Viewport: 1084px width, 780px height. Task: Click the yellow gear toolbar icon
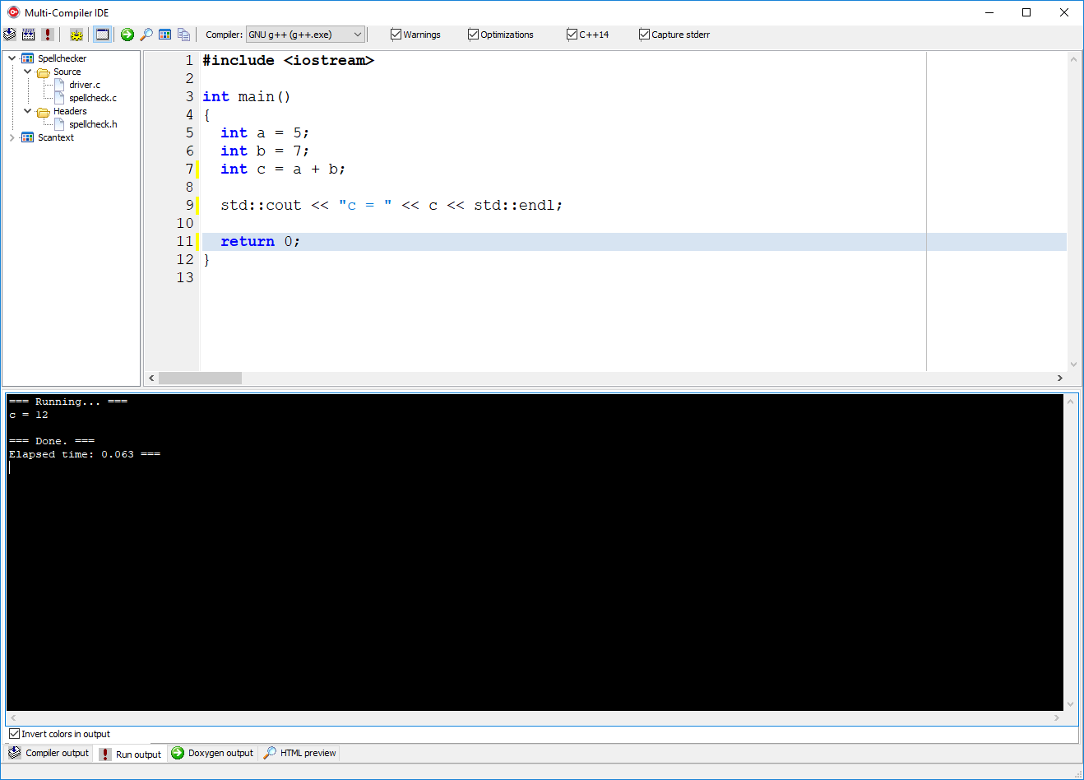76,35
